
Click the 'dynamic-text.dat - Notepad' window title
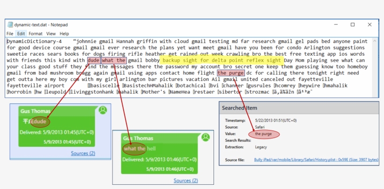click(x=41, y=25)
